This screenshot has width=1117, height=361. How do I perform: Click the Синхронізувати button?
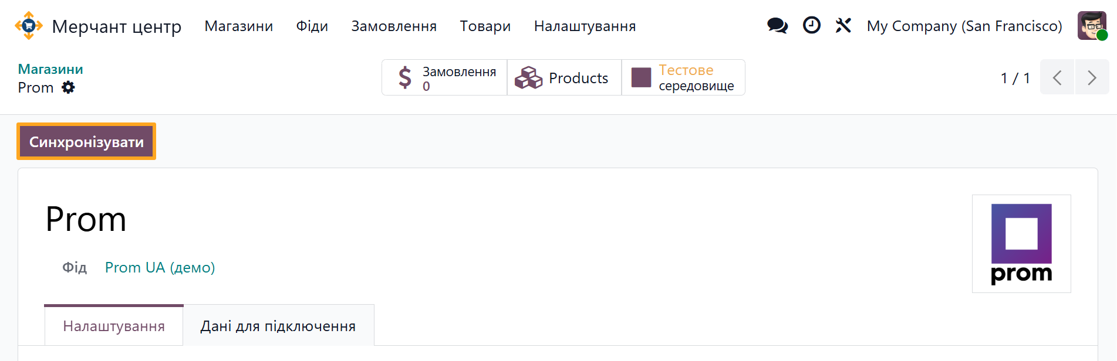(86, 141)
